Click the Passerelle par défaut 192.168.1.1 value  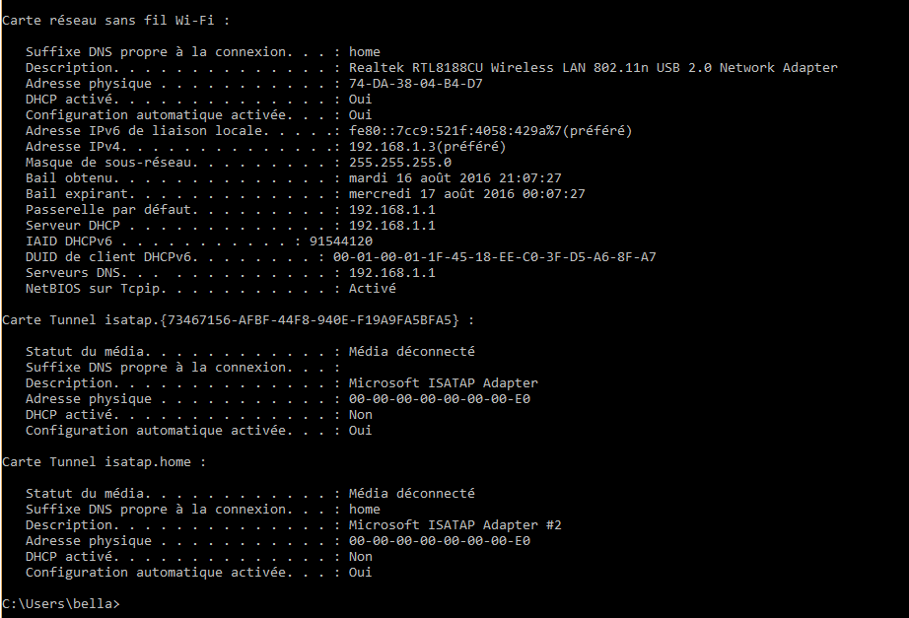391,209
